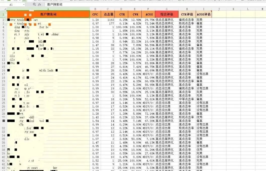Select the cell showing 56.59%
The image size is (266, 171).
148,45
